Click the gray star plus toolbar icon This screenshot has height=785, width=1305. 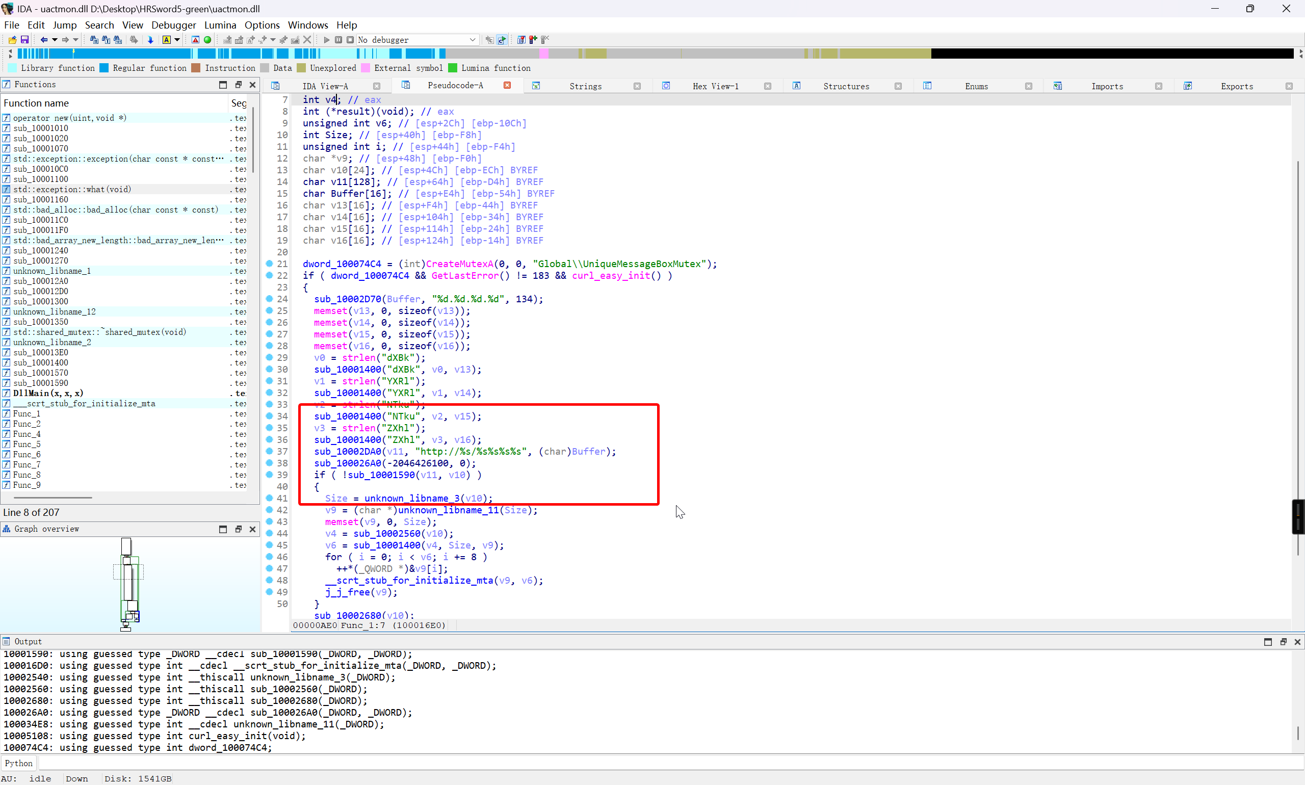pyautogui.click(x=283, y=40)
